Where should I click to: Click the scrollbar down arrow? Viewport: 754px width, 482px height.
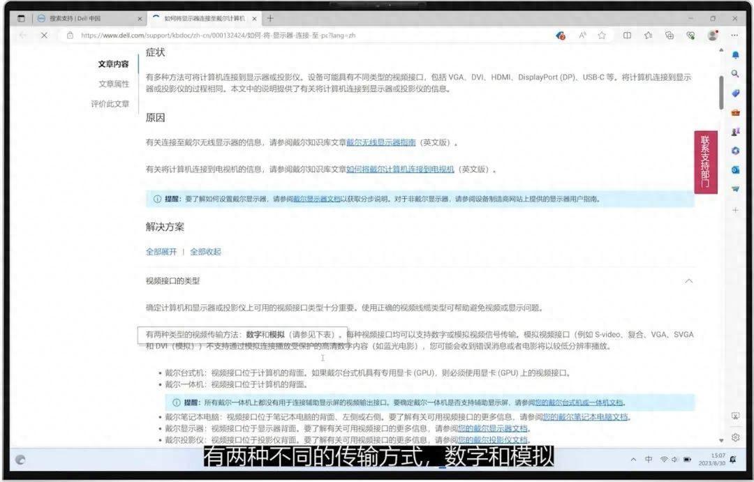coord(720,440)
